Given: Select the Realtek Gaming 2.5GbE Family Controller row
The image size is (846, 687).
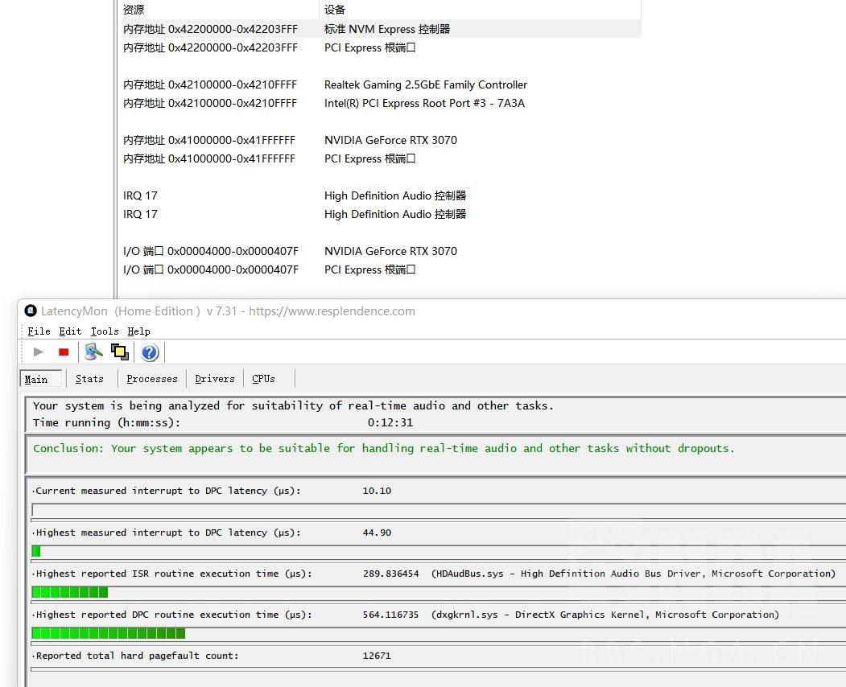Looking at the screenshot, I should [x=426, y=84].
